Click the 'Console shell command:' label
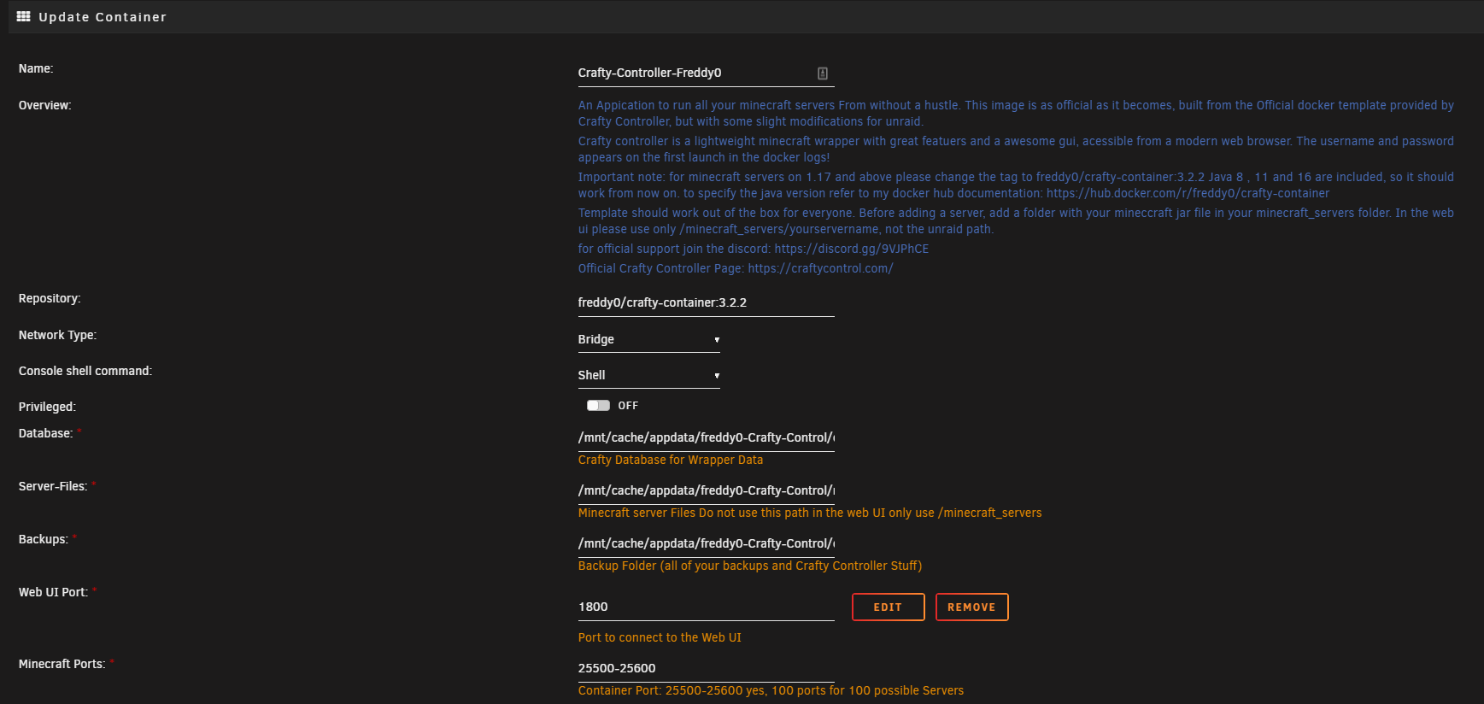This screenshot has height=704, width=1484. 85,371
